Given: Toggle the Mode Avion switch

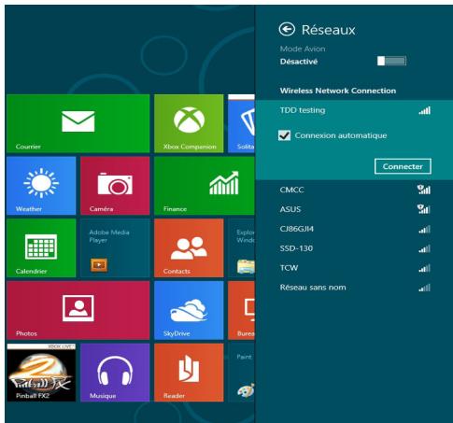Looking at the screenshot, I should click(391, 61).
